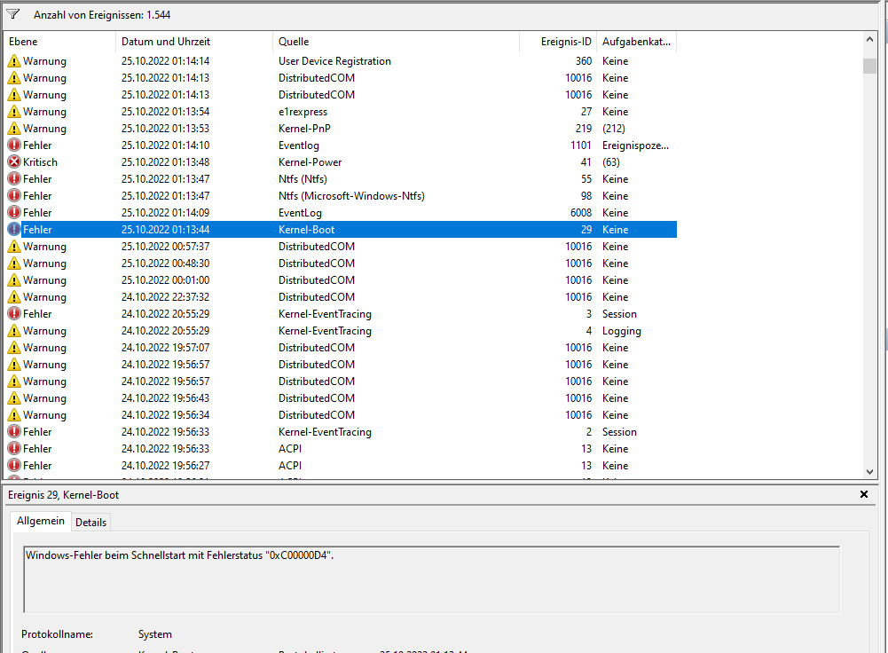Click the warning icon of 22:37:32 DistributedCOM row
The width and height of the screenshot is (888, 653).
[x=14, y=296]
